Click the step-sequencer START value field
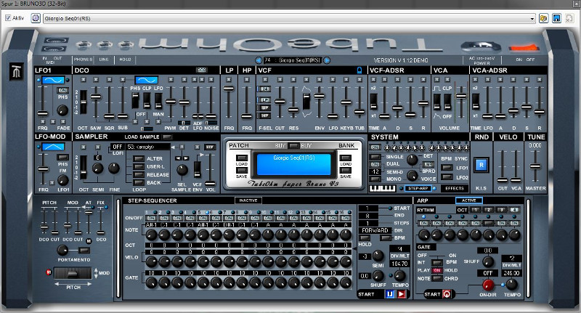This screenshot has width=581, height=313. [x=368, y=208]
